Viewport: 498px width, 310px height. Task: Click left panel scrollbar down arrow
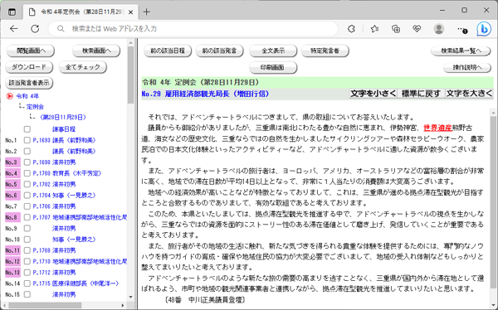pos(131,297)
